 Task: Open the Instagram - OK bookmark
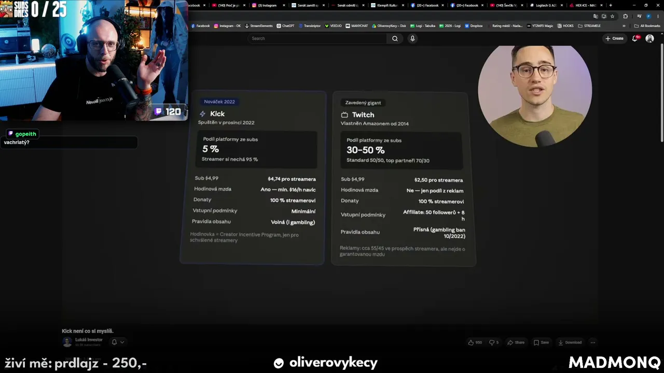227,25
